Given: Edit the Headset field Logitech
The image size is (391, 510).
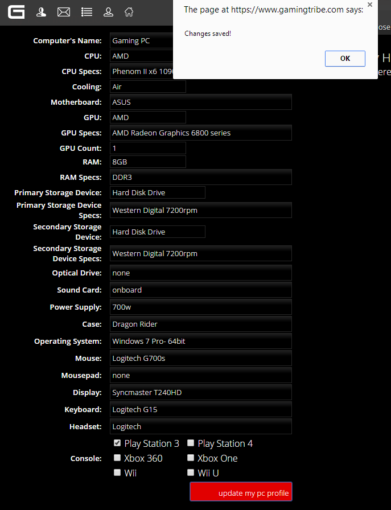Looking at the screenshot, I should point(201,426).
